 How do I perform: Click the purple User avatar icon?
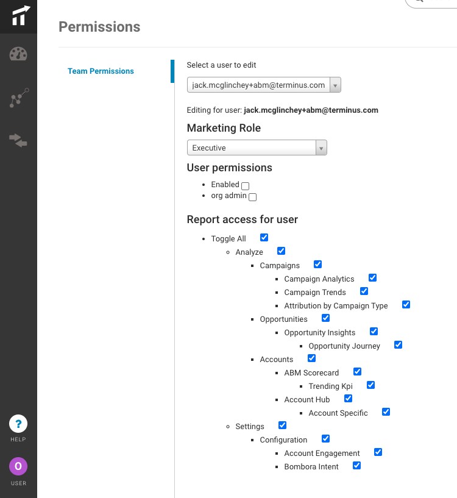tap(18, 466)
